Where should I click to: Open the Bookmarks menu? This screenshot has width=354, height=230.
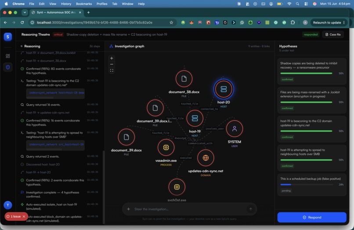(84, 4)
